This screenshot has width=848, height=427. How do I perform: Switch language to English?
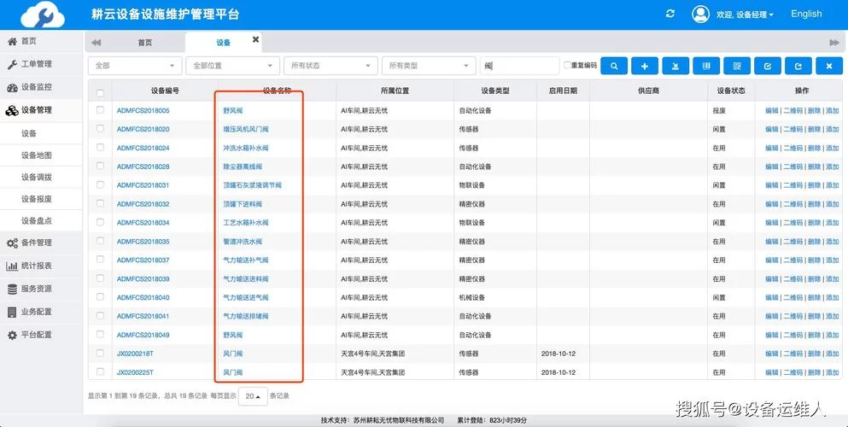(806, 14)
